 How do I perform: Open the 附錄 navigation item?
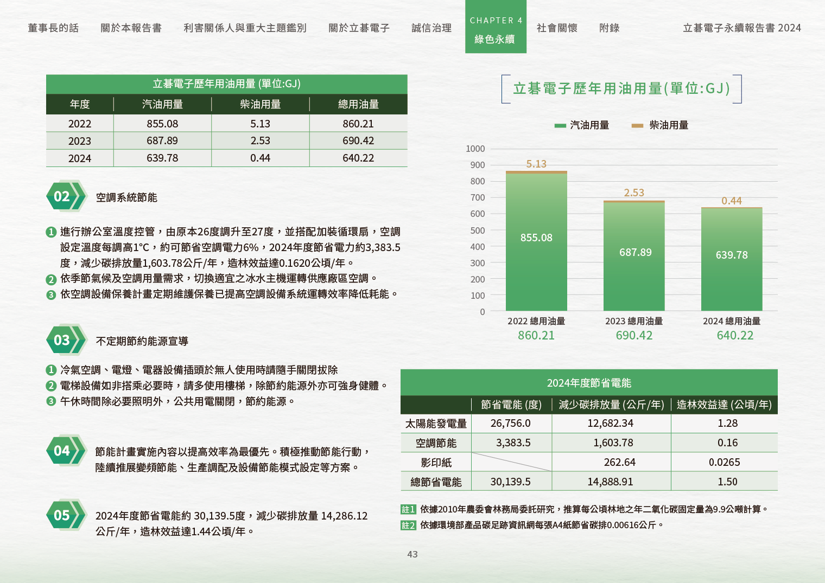coord(609,28)
